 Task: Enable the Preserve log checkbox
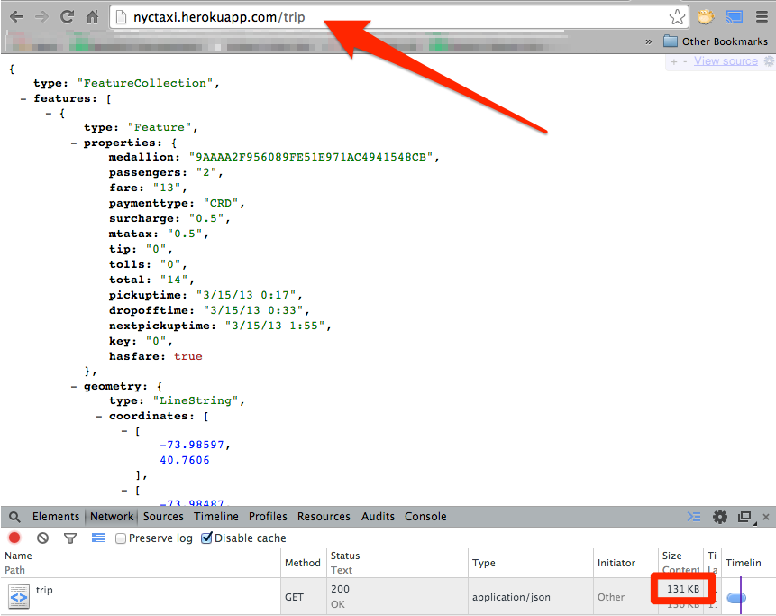(x=120, y=538)
